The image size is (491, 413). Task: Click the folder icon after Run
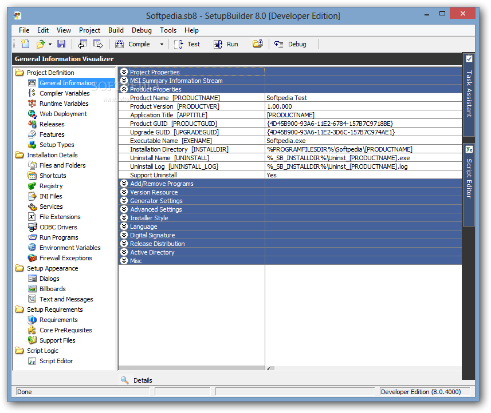258,44
